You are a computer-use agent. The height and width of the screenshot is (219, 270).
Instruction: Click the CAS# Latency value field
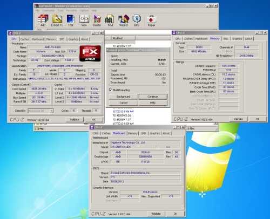point(228,74)
